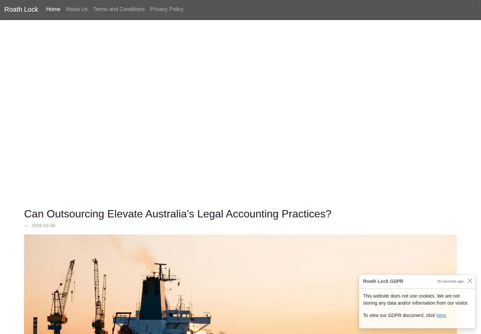The height and width of the screenshot is (334, 481).
Task: Go to the About Us page
Action: 77,9
